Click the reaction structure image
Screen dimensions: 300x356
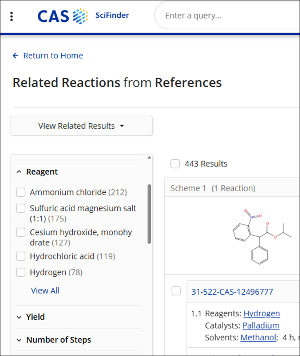[262, 236]
